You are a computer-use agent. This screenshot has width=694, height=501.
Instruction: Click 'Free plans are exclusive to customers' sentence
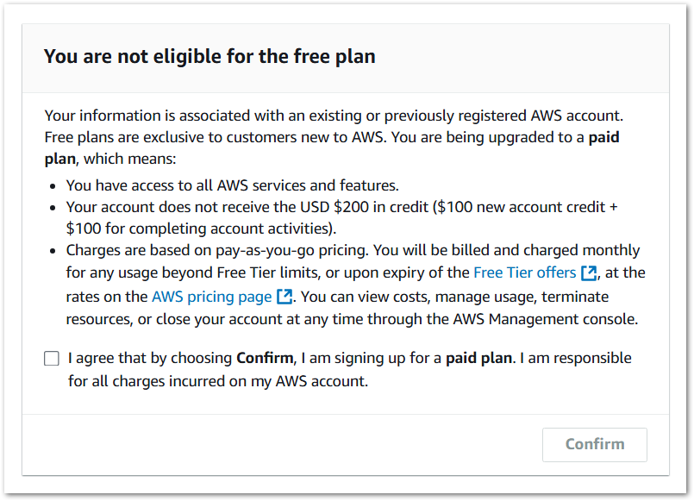216,137
